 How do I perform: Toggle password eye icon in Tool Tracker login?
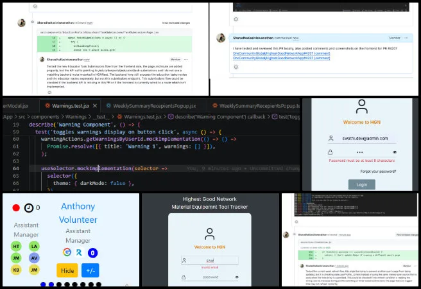click(236, 277)
